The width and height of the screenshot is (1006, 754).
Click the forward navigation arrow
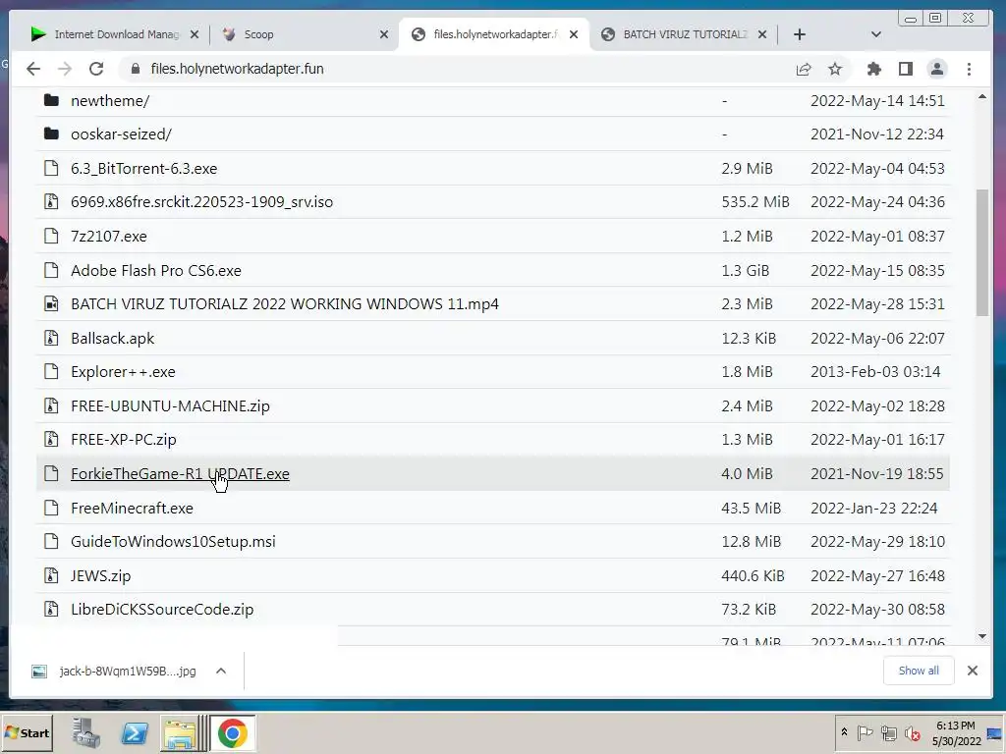[x=65, y=69]
